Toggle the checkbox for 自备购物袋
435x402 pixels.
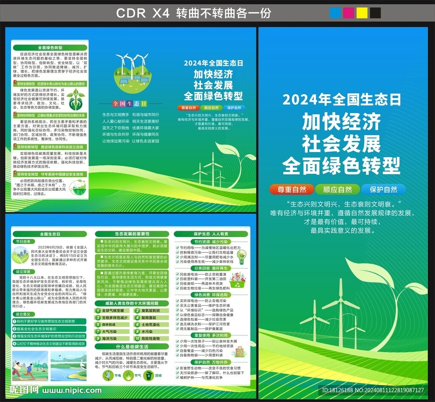coord(177,355)
